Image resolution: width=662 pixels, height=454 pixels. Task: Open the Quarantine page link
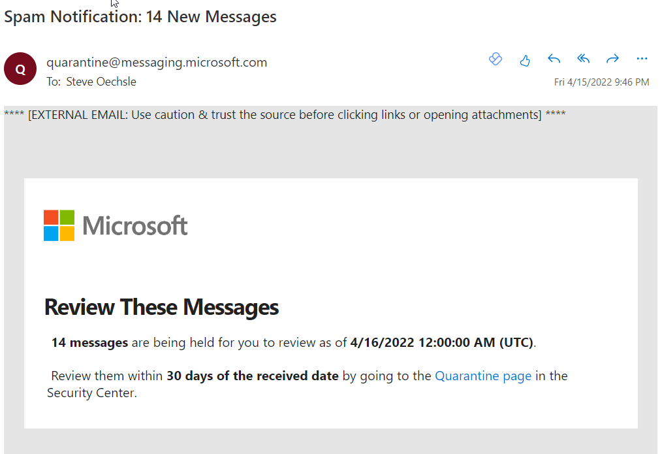click(x=483, y=376)
